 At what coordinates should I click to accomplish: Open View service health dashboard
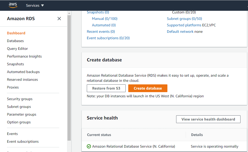[x=208, y=119]
